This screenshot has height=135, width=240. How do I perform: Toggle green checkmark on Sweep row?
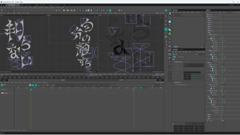point(223,41)
